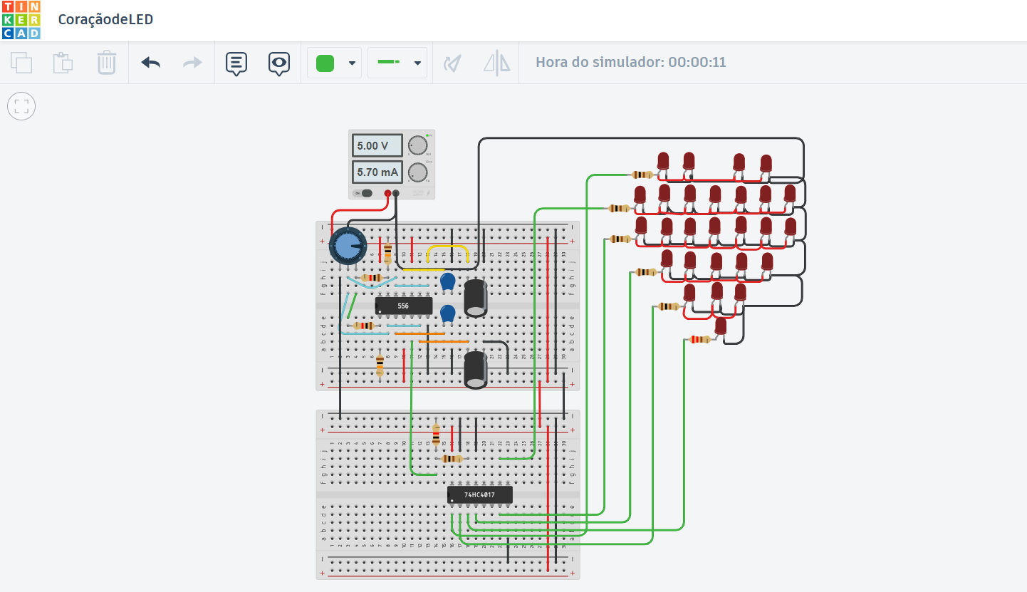The width and height of the screenshot is (1027, 592).
Task: Click the power supply red positive terminal
Action: tap(388, 193)
